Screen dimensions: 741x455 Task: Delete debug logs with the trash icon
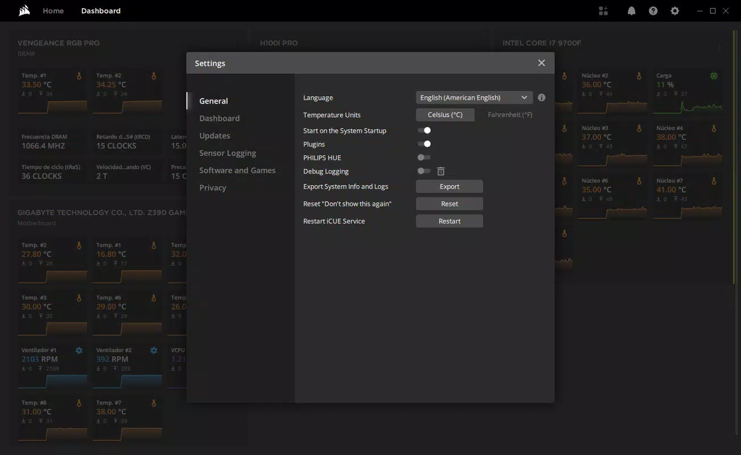441,171
